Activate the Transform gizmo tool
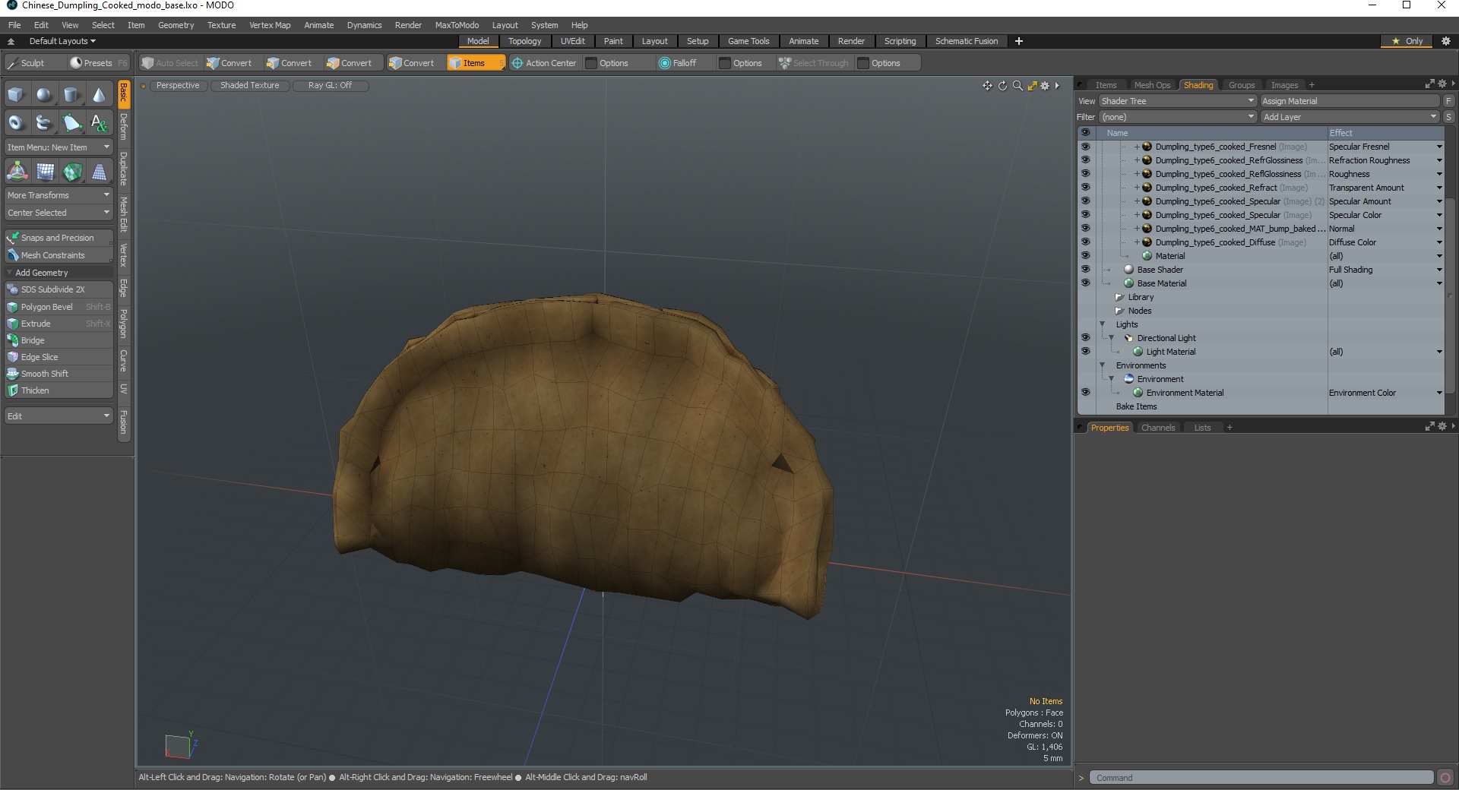The height and width of the screenshot is (790, 1459). point(17,172)
